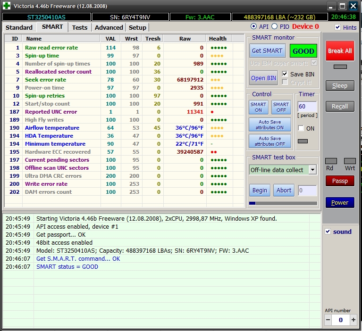
Task: Click the SMART ON button
Action: 259,107
